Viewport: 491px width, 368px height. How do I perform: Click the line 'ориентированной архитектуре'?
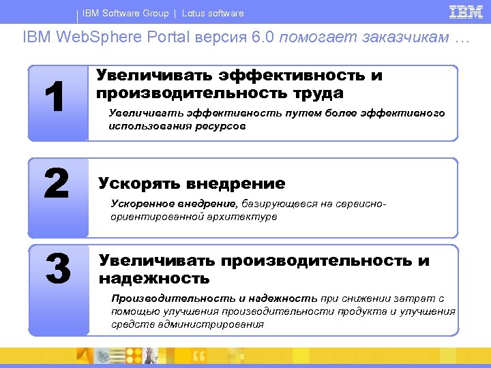click(x=194, y=217)
